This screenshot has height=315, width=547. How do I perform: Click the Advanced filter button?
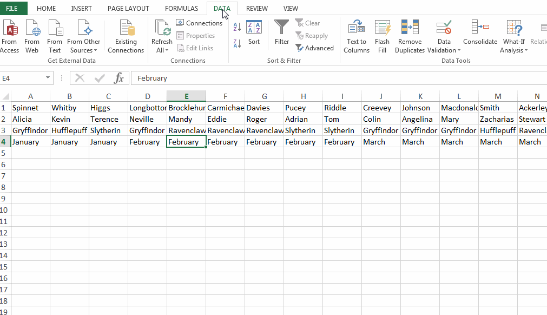(314, 48)
